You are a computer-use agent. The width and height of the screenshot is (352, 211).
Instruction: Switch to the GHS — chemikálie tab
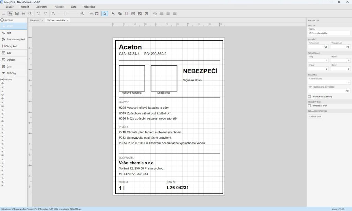(x=56, y=20)
